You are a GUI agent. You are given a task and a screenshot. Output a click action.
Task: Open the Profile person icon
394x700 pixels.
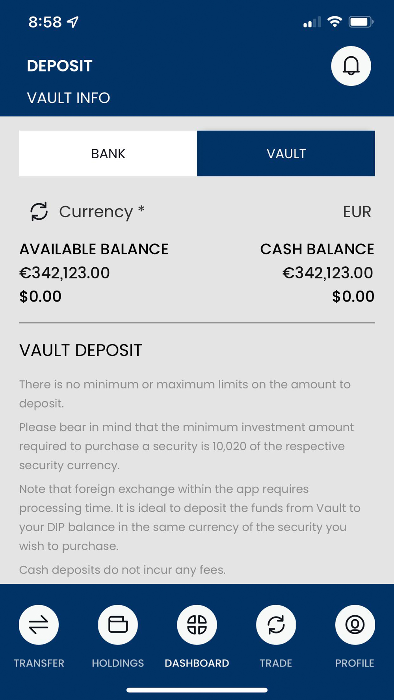pyautogui.click(x=355, y=624)
